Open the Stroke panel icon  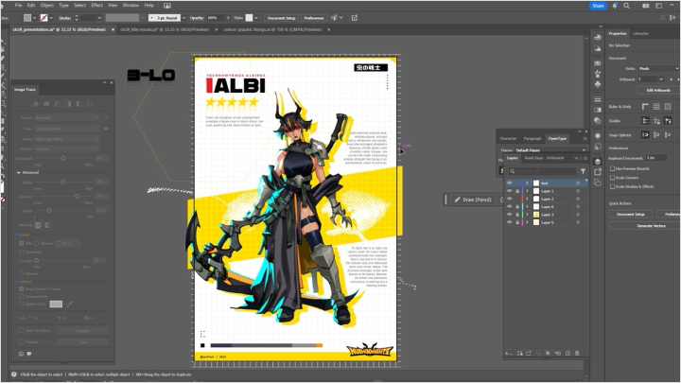click(598, 99)
